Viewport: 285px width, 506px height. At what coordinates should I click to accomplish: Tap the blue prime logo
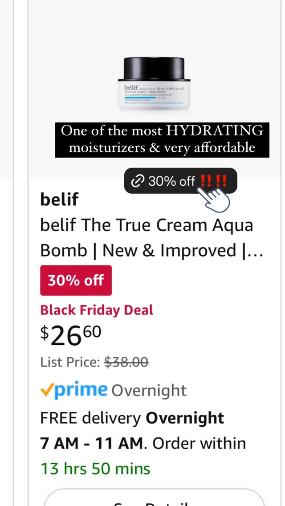click(81, 390)
